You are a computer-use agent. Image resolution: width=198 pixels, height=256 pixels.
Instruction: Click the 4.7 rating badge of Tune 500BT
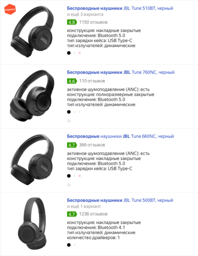point(72,214)
